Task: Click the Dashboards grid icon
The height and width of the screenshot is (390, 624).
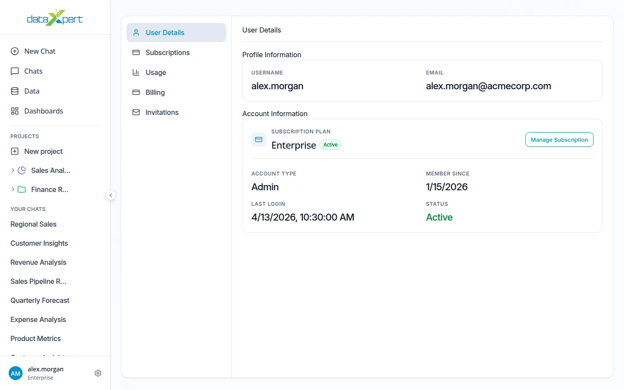Action: [x=15, y=111]
